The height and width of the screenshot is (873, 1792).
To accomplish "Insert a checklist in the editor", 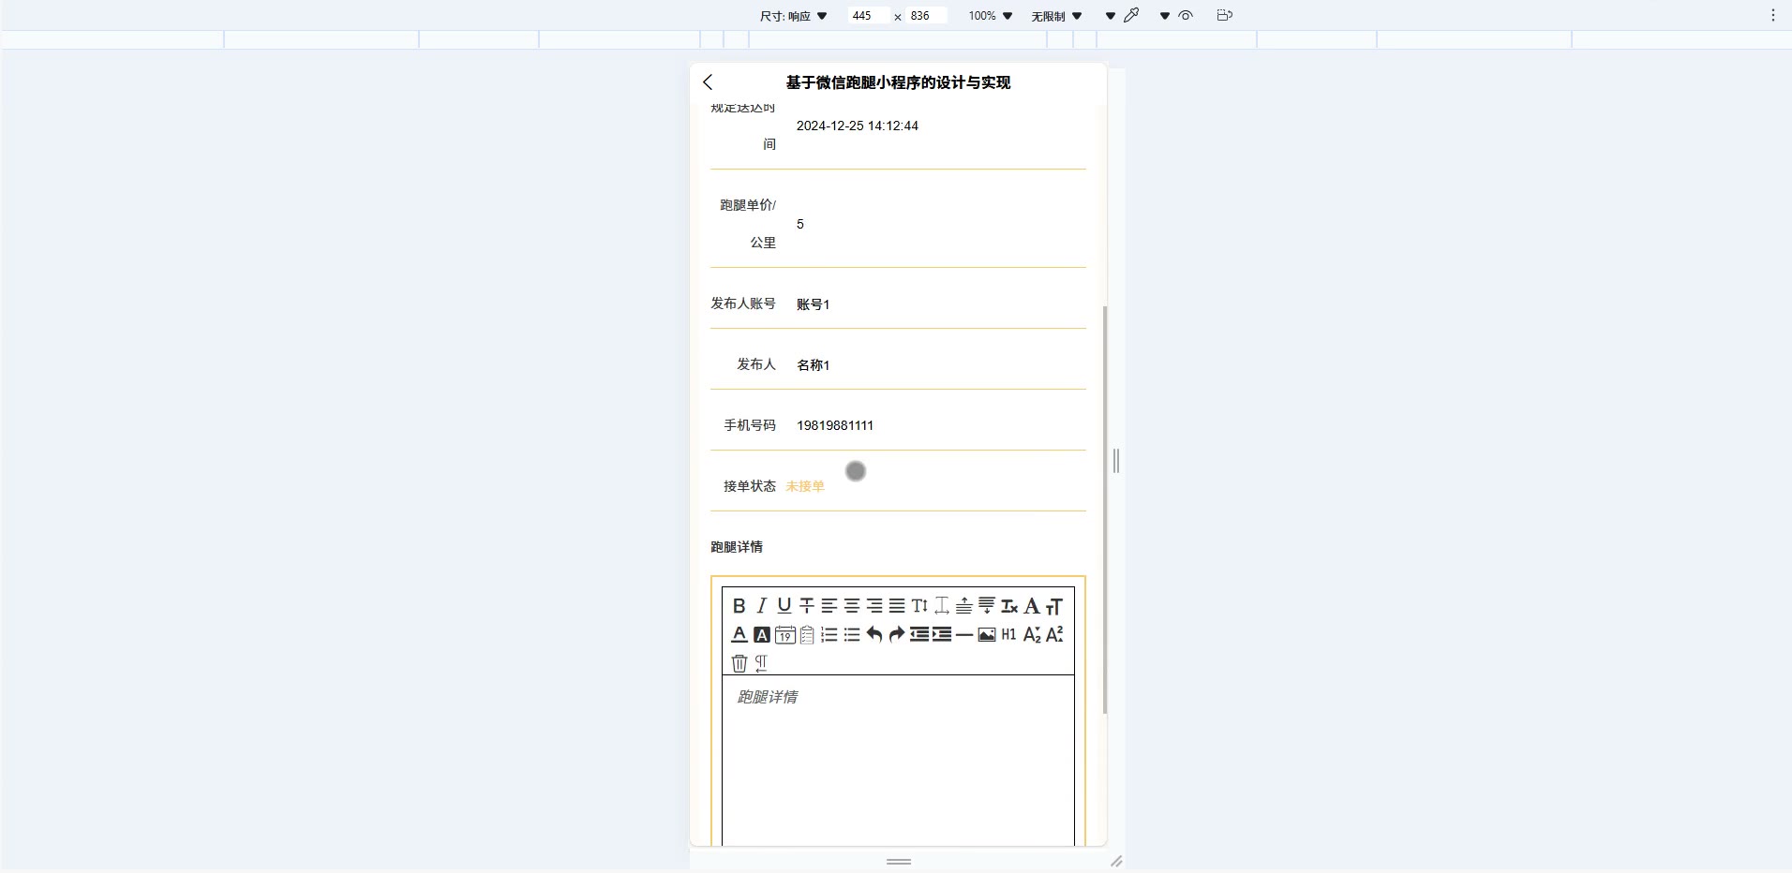I will (807, 635).
